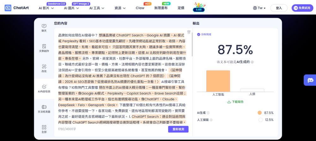Click the white 人工撰寫 color swatch

[x=260, y=120]
